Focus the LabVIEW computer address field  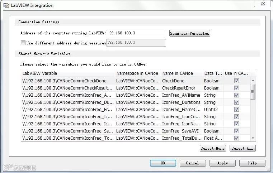(136, 33)
